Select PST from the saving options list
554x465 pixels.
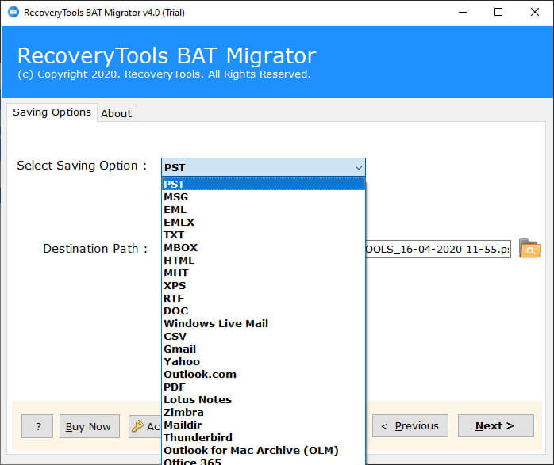tap(264, 184)
